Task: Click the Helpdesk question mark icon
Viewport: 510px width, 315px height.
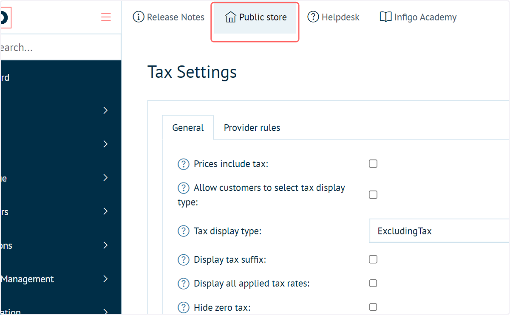Action: (313, 17)
